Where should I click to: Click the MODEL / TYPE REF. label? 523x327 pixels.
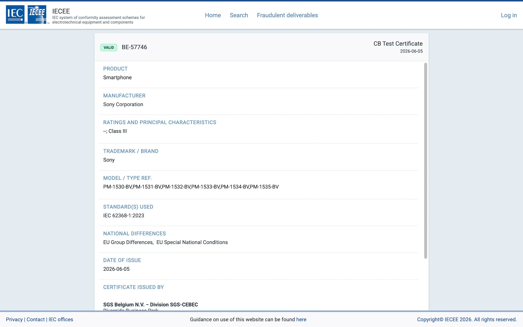127,178
